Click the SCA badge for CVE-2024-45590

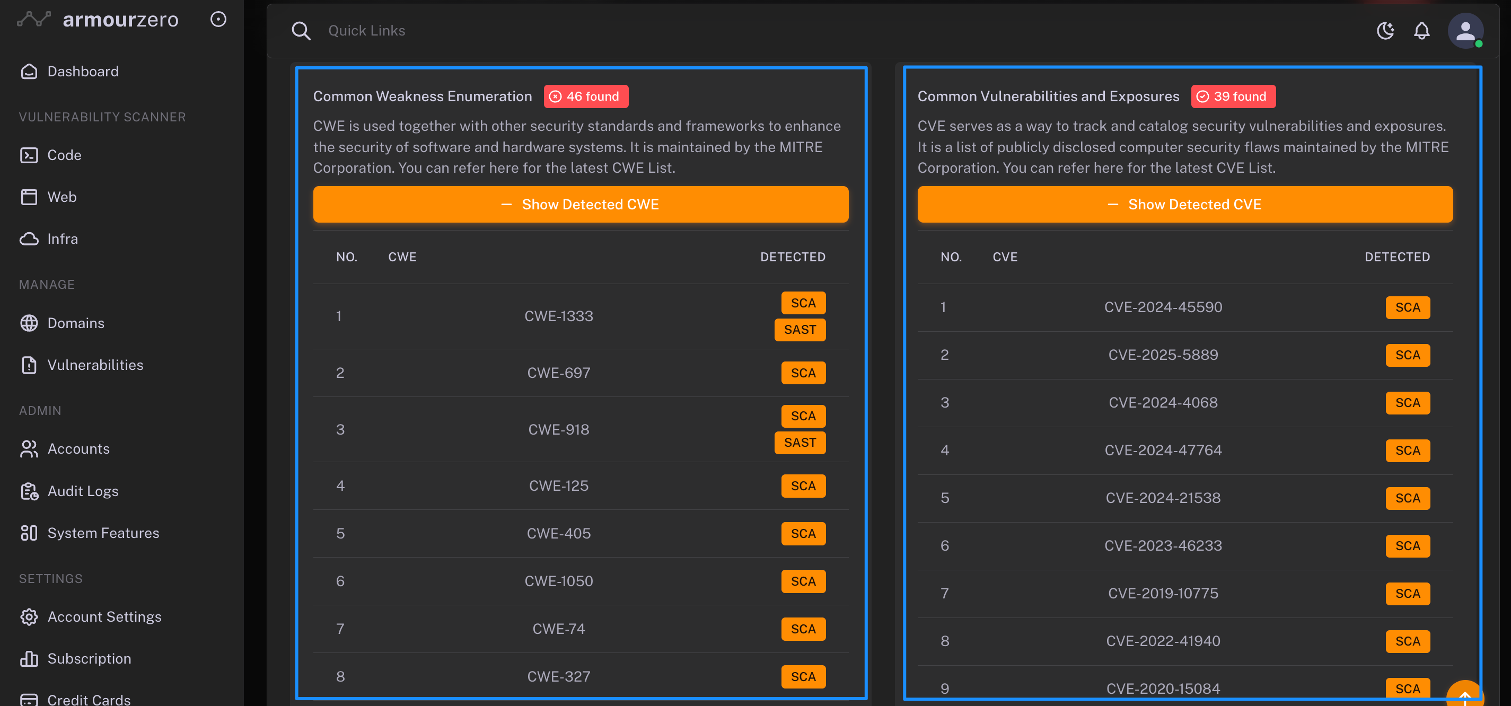pyautogui.click(x=1407, y=307)
